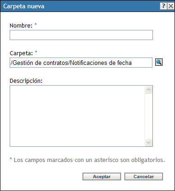Focus the Nombre text field
175x191 pixels.
click(x=81, y=35)
